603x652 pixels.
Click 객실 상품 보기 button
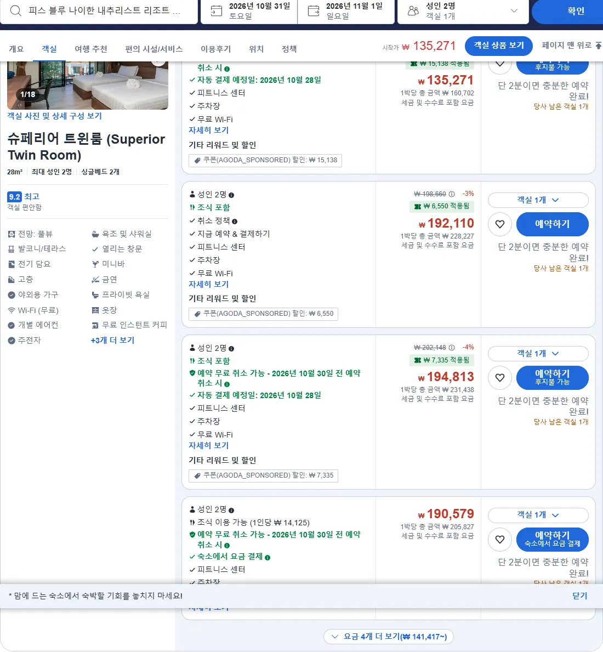pos(499,46)
